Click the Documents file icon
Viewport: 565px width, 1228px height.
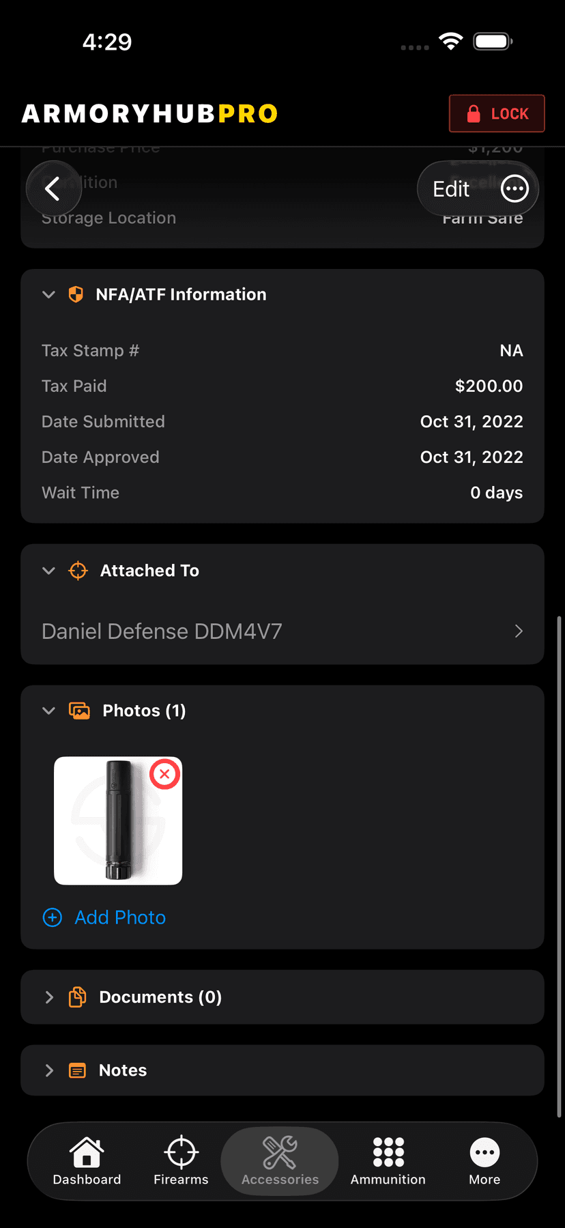78,997
